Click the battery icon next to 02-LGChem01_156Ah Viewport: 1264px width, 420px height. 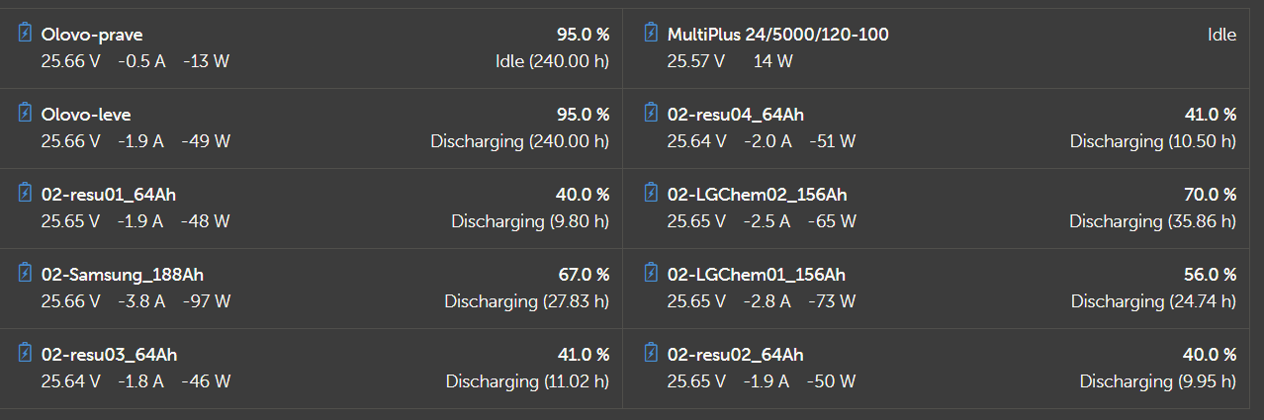[x=651, y=274]
